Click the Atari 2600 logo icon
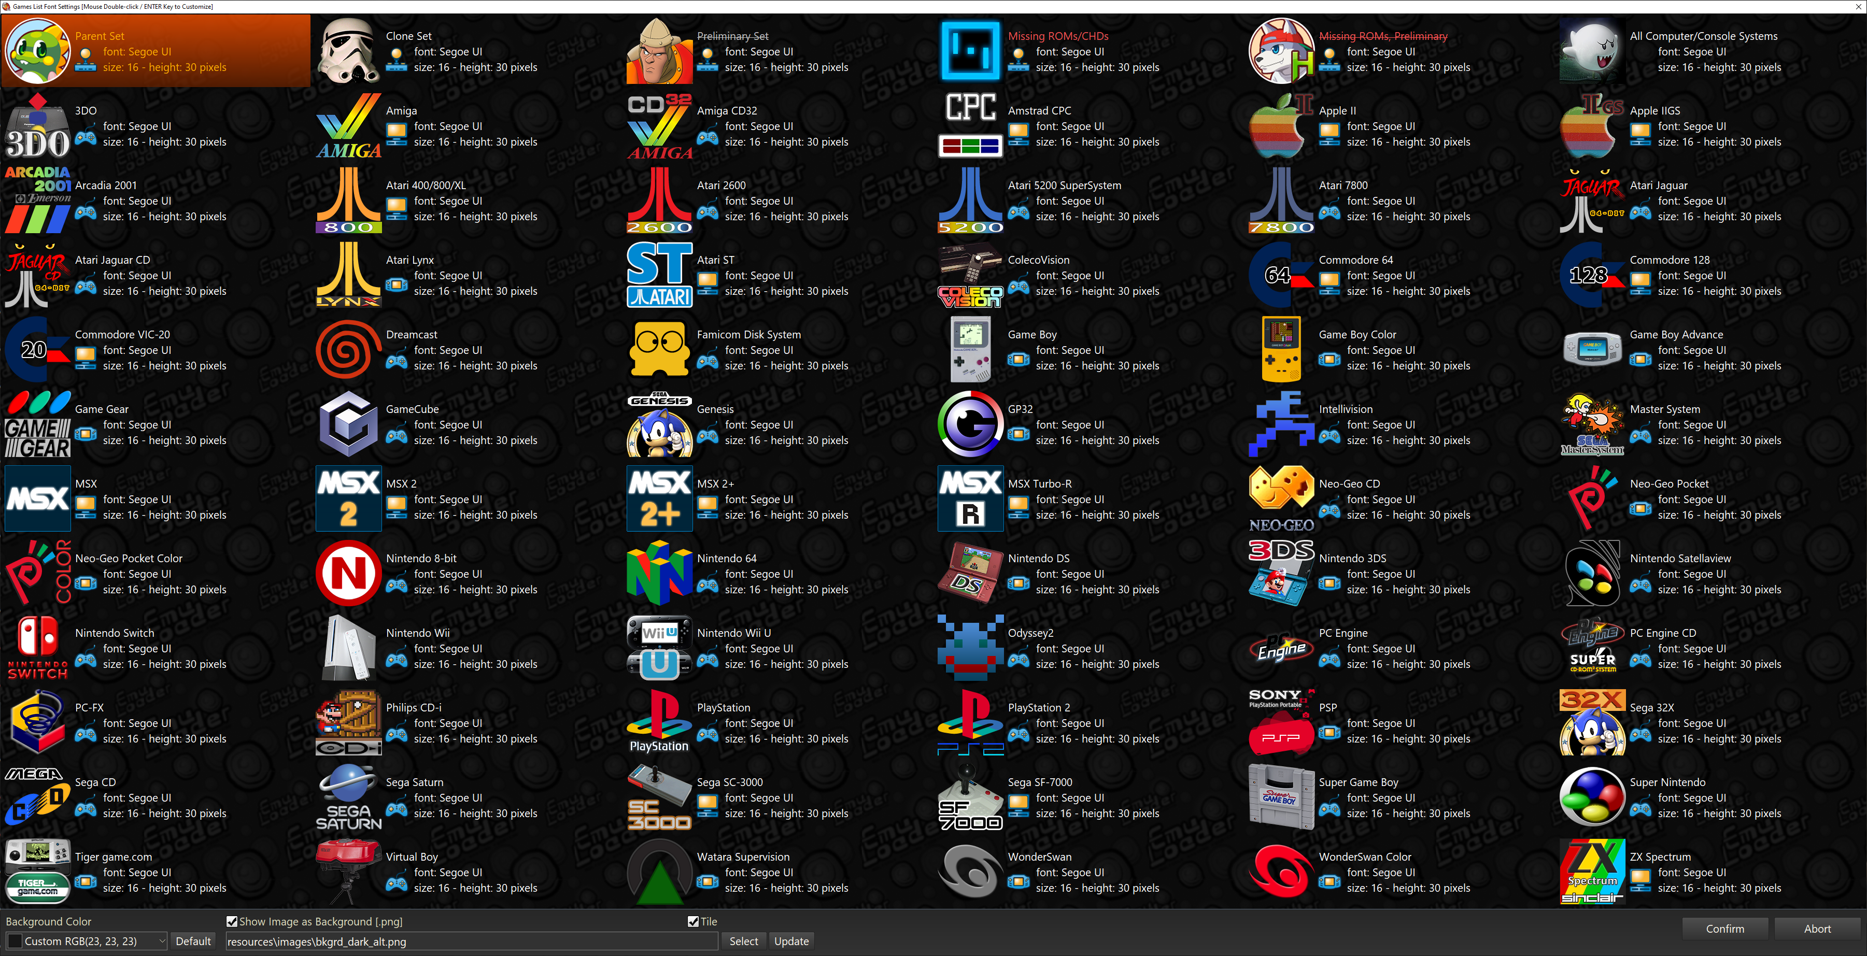The height and width of the screenshot is (956, 1867). click(x=659, y=201)
